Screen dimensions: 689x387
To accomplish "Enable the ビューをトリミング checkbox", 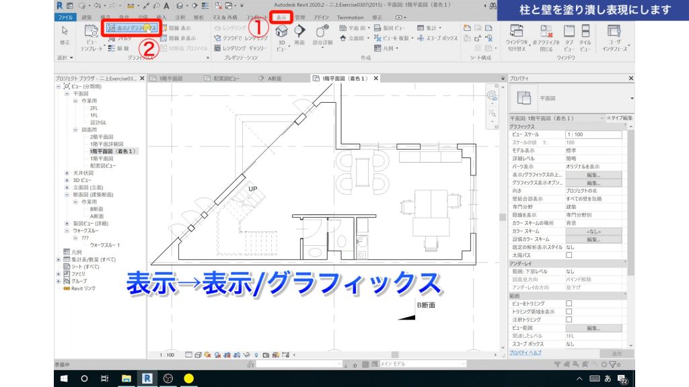I will pyautogui.click(x=569, y=304).
